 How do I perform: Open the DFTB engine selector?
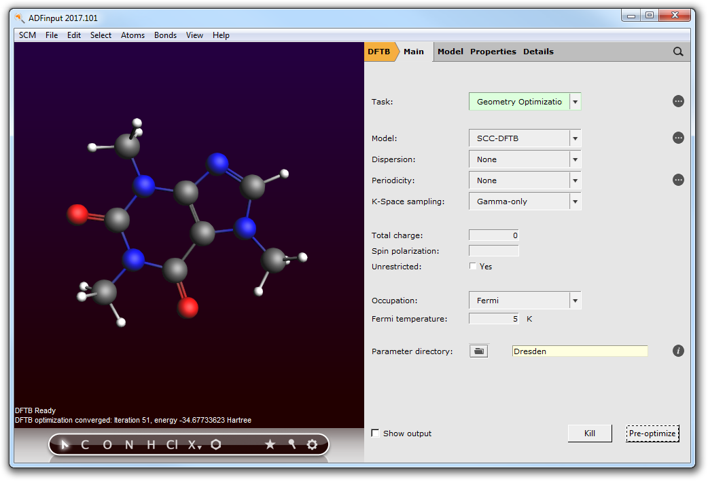pos(379,52)
